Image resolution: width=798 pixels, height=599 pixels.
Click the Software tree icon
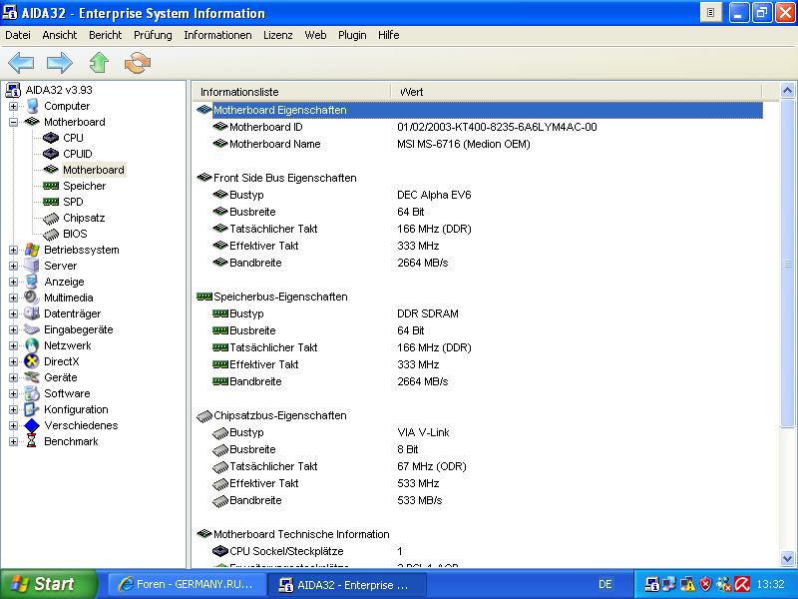pos(32,393)
